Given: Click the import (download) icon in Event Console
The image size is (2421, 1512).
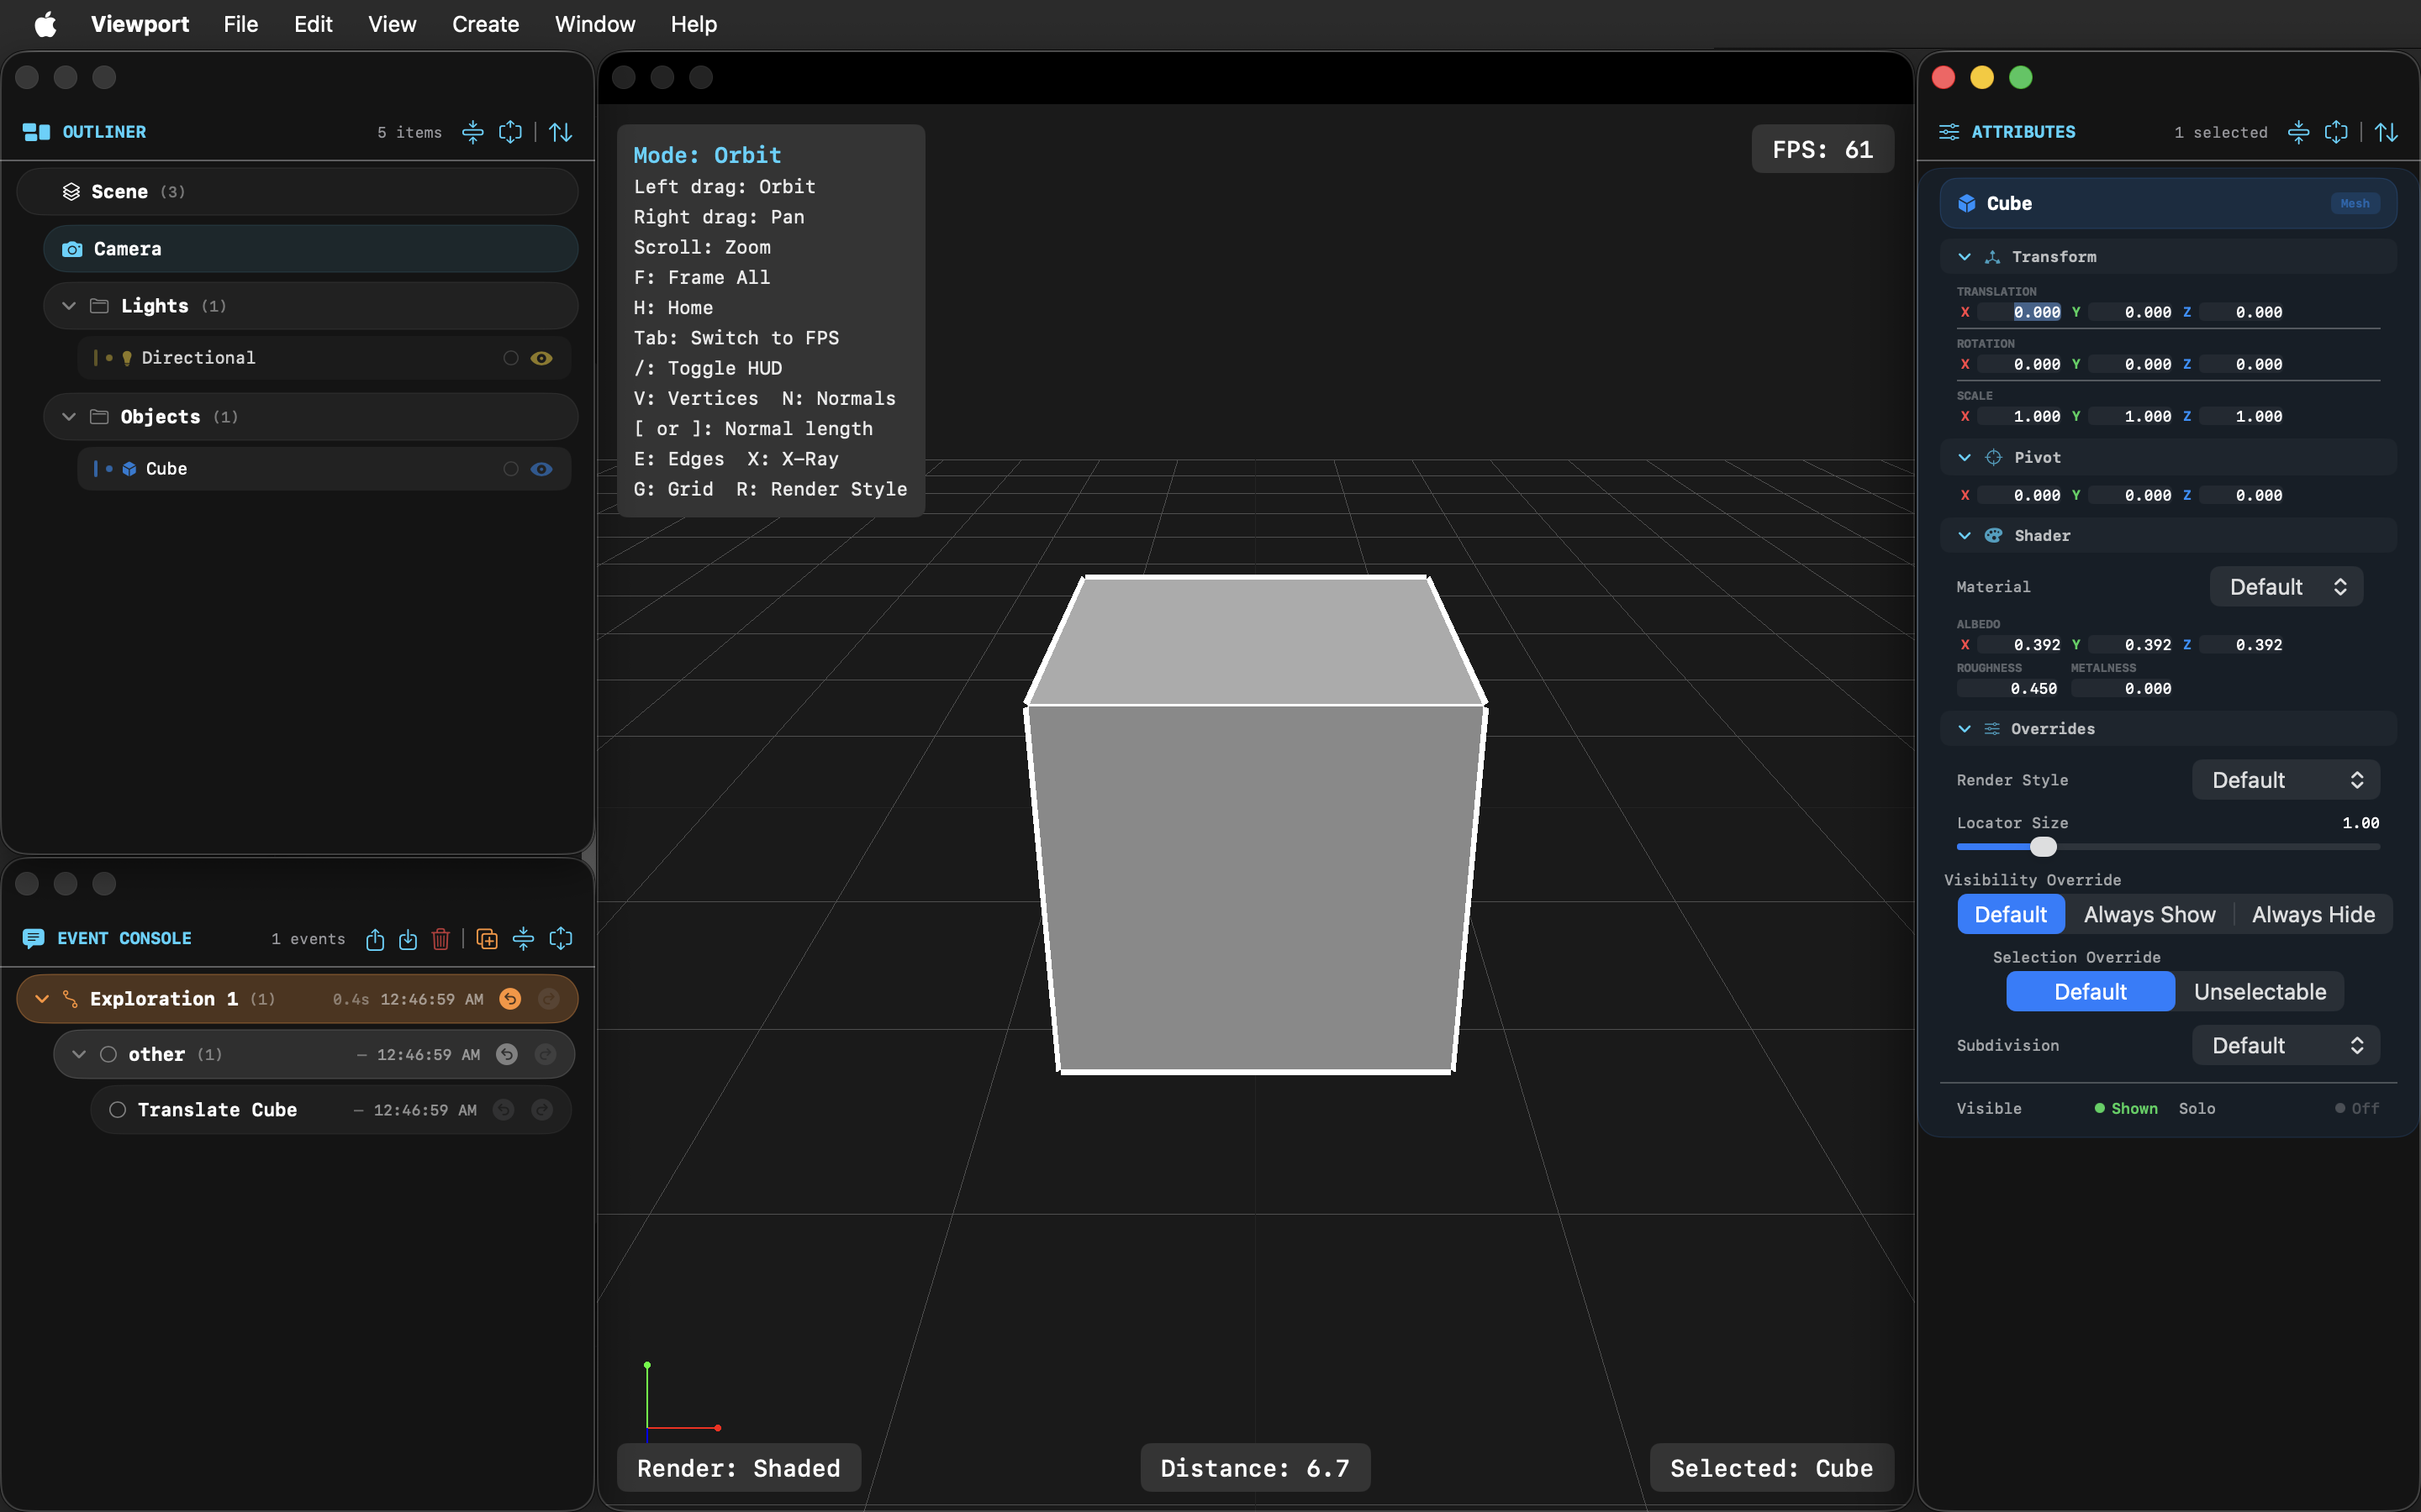Looking at the screenshot, I should point(409,939).
